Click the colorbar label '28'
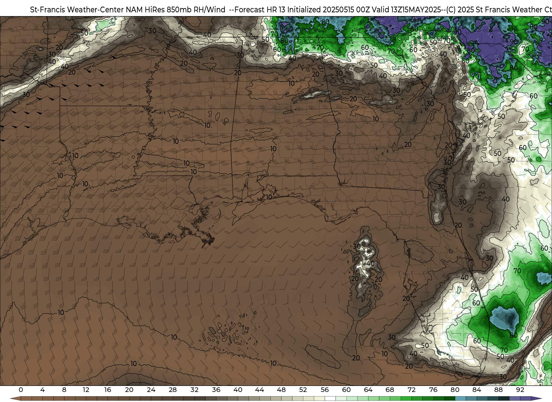 click(x=173, y=390)
